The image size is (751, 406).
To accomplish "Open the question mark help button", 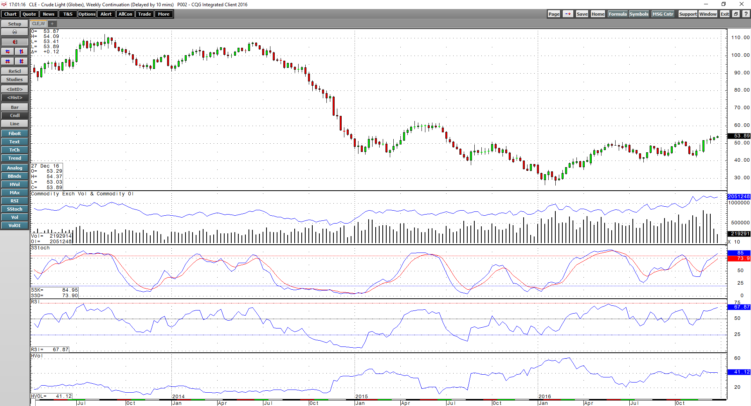I will click(x=746, y=14).
